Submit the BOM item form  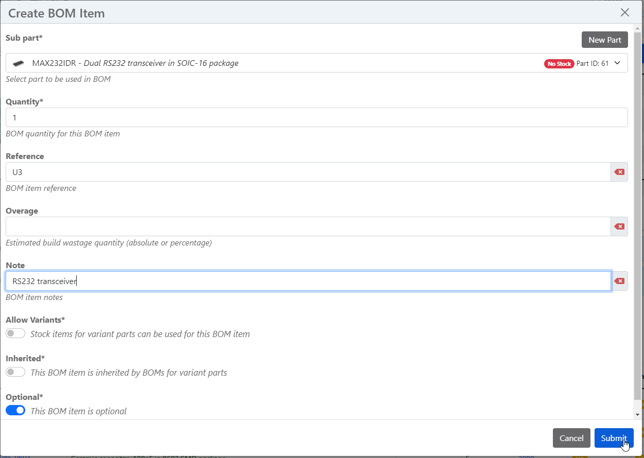click(614, 438)
